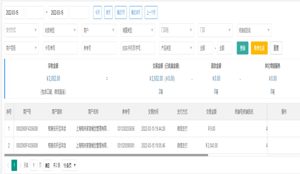Open the 门店组 dropdown
300x174 pixels.
coord(176,30)
